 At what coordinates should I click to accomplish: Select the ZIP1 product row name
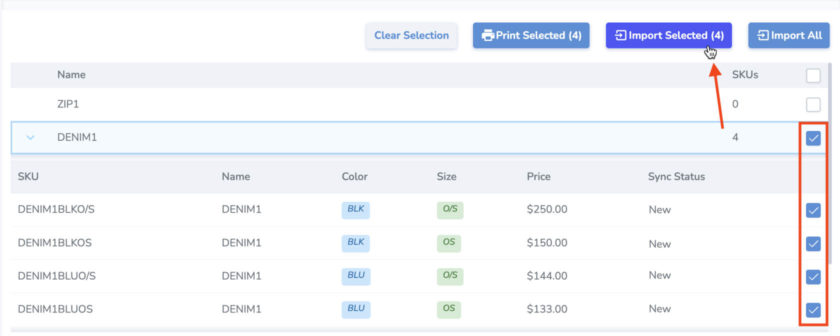(x=68, y=104)
